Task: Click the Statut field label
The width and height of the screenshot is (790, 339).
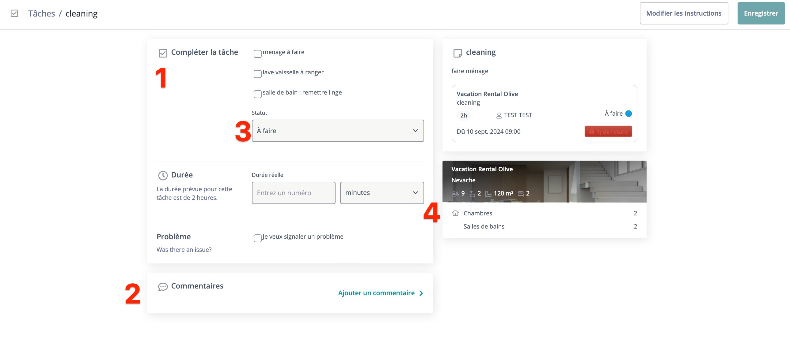Action: tap(260, 113)
